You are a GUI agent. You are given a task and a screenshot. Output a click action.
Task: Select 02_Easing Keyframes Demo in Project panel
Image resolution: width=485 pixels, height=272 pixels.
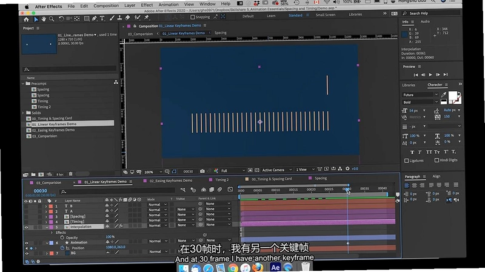click(53, 130)
